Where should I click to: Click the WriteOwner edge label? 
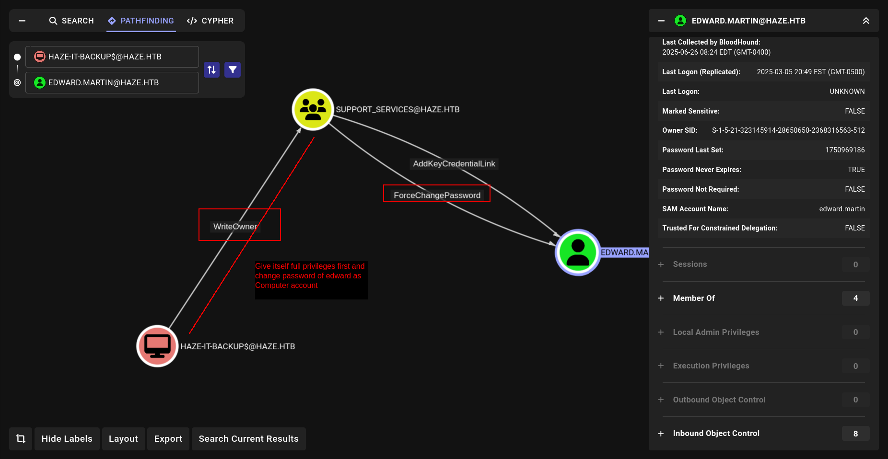point(235,227)
